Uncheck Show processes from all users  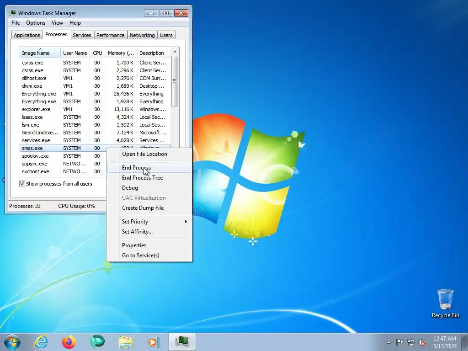point(22,184)
